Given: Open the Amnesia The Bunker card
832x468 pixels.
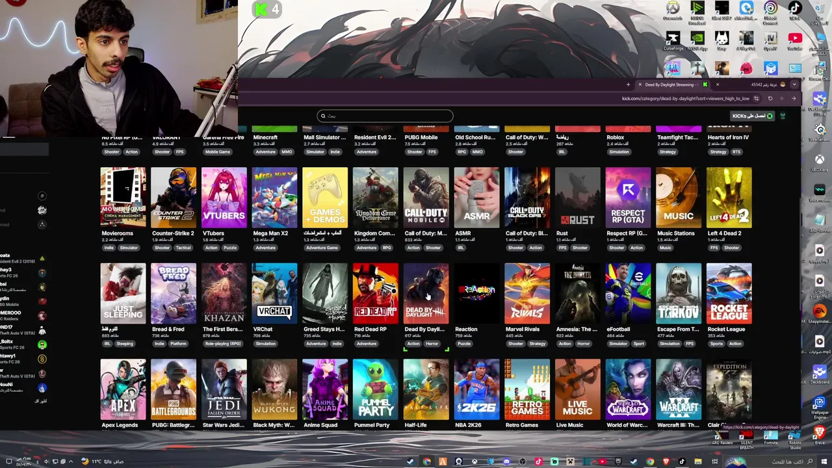Looking at the screenshot, I should pos(578,293).
